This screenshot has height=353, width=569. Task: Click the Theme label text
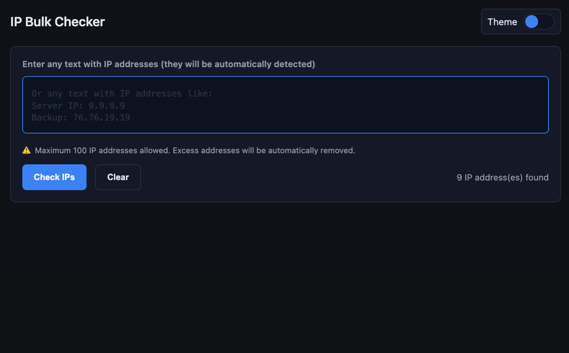(503, 22)
